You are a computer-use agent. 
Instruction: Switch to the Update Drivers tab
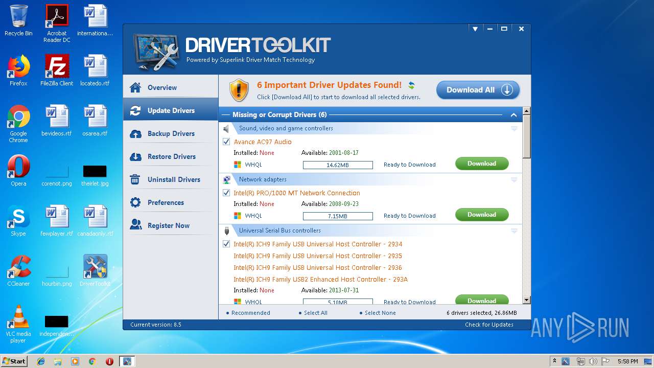click(x=171, y=110)
